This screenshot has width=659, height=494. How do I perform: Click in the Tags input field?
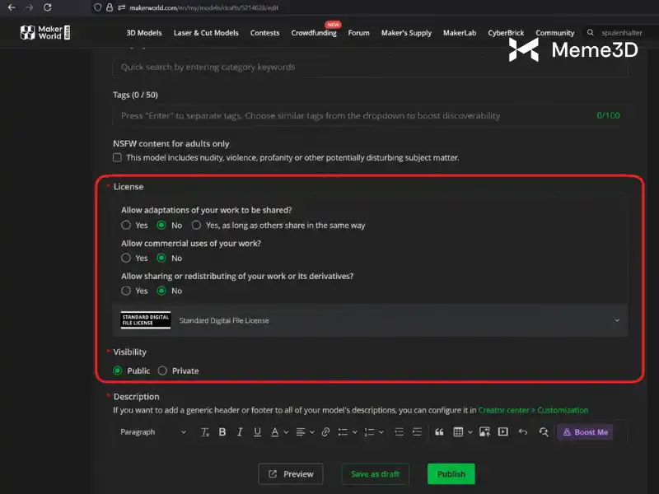(x=370, y=115)
